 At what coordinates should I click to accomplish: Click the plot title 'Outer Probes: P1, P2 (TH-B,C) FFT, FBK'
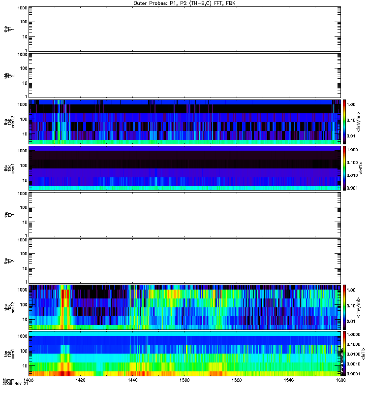[x=184, y=3]
